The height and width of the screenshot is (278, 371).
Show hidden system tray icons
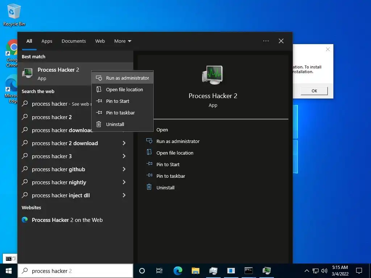point(307,271)
